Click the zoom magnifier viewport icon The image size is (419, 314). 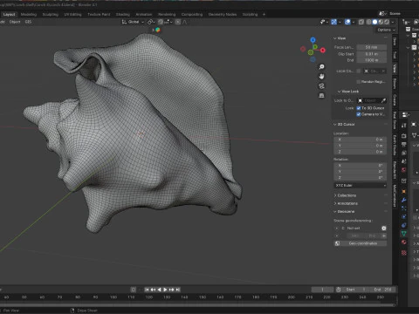[x=321, y=67]
